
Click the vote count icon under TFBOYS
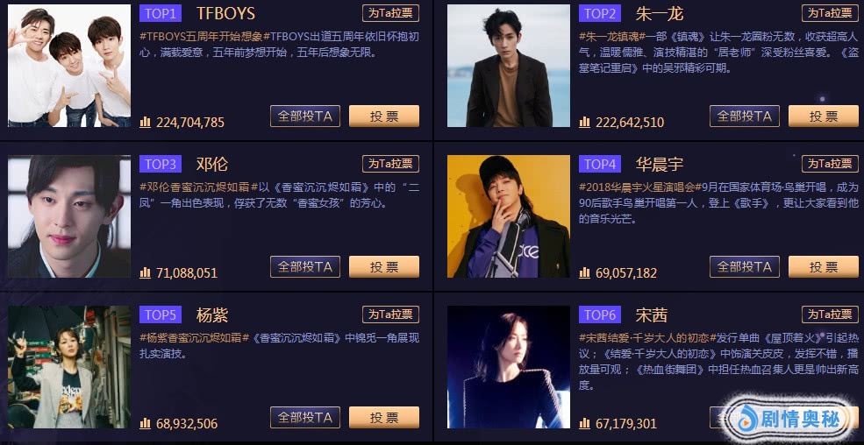tap(145, 122)
